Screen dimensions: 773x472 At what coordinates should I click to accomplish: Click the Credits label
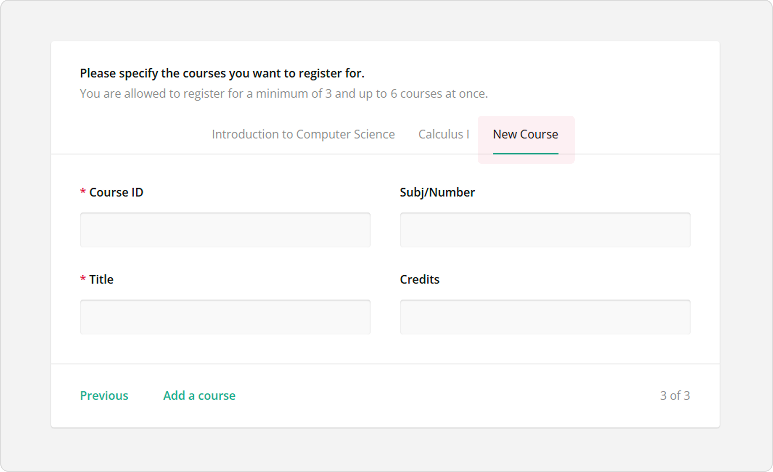pyautogui.click(x=419, y=279)
